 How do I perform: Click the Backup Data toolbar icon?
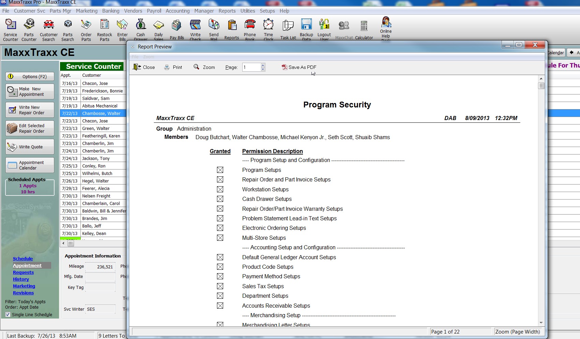tap(306, 30)
